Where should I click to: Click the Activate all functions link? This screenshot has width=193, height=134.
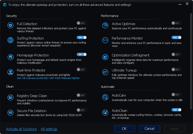point(21,129)
